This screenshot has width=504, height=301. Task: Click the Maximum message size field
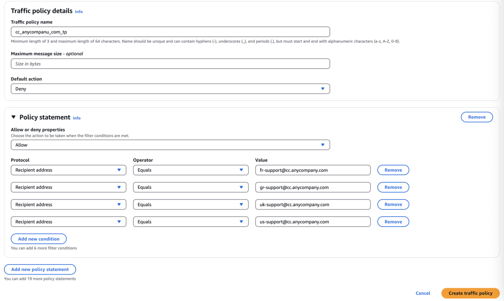pyautogui.click(x=170, y=64)
